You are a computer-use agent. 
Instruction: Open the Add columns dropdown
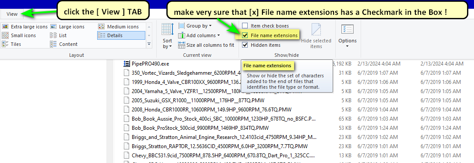point(199,35)
